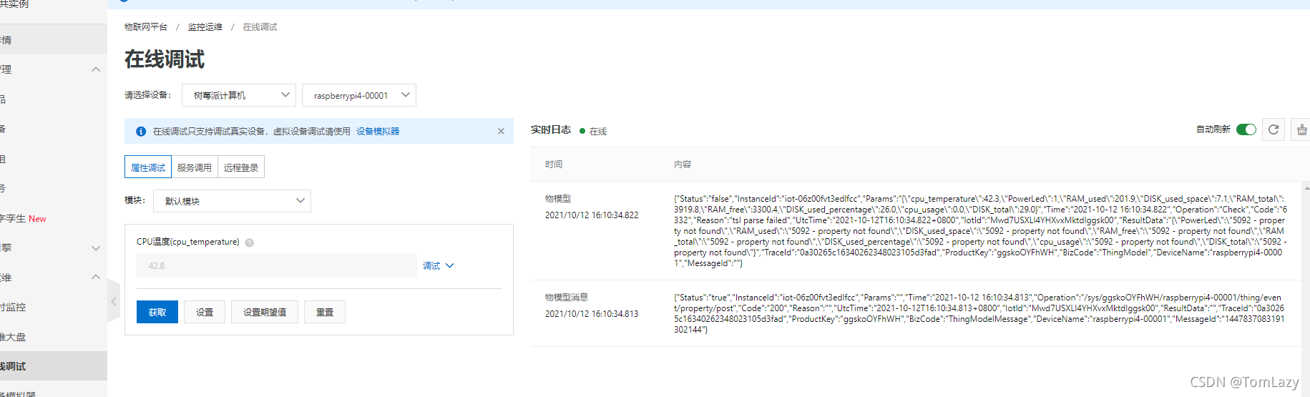The image size is (1310, 397).
Task: Click the info icon in the blue notice
Action: 141,132
